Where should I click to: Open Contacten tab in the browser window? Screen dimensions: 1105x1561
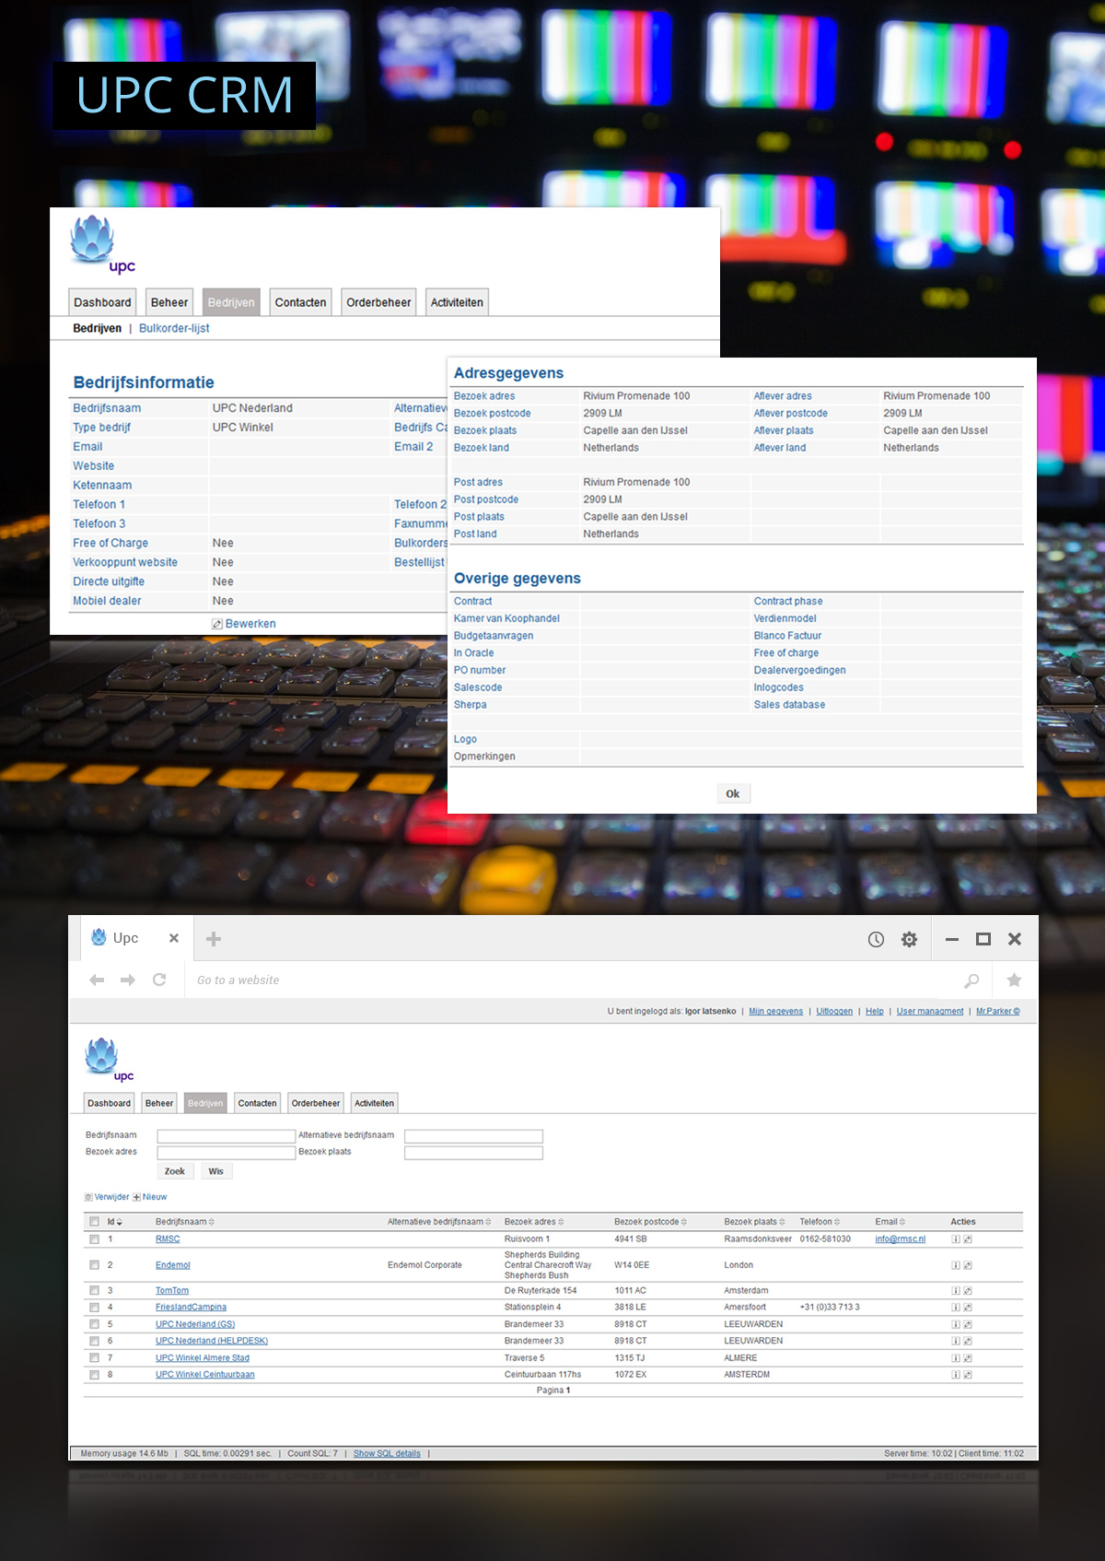[x=257, y=1103]
